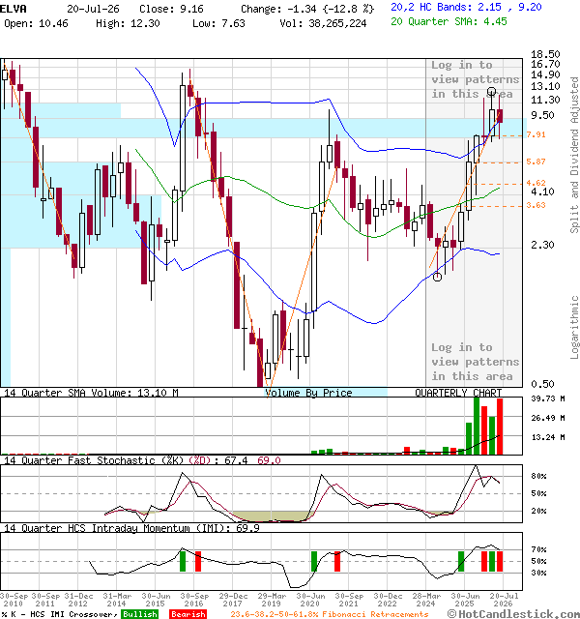Click the tallest green volume bar

[x=477, y=426]
